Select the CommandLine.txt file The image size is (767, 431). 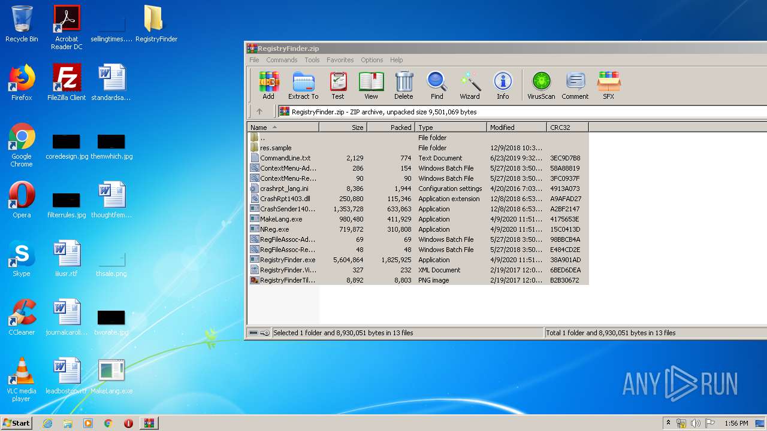point(418,158)
